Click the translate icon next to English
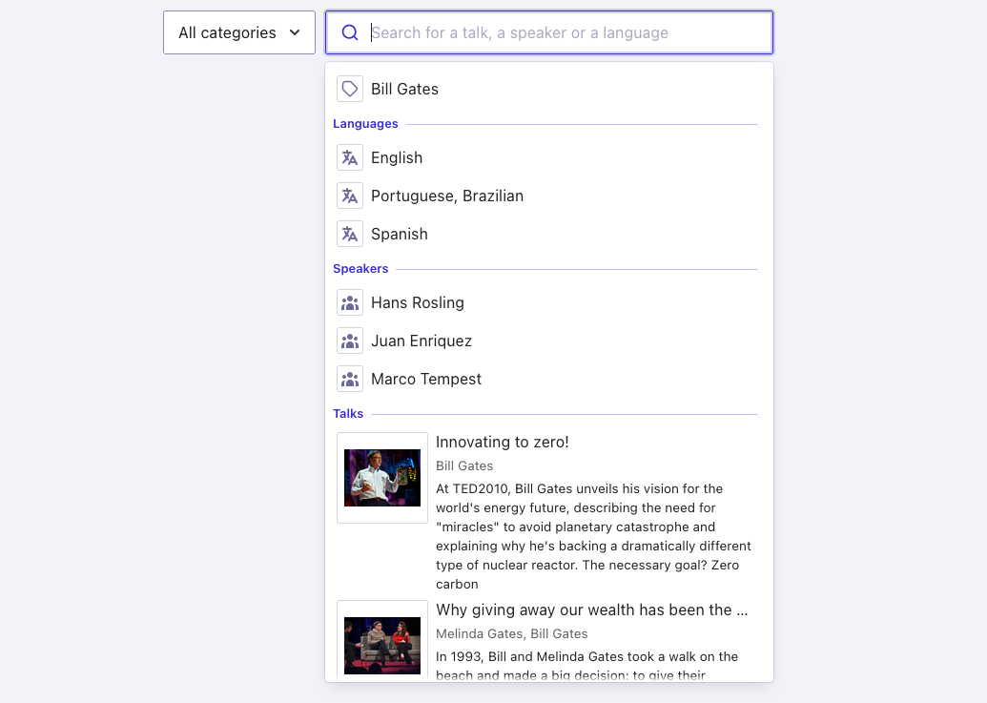This screenshot has width=987, height=703. (350, 158)
